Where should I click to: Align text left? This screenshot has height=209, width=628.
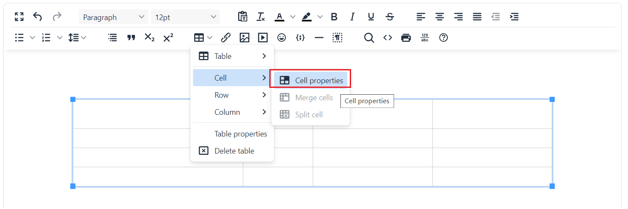(421, 17)
